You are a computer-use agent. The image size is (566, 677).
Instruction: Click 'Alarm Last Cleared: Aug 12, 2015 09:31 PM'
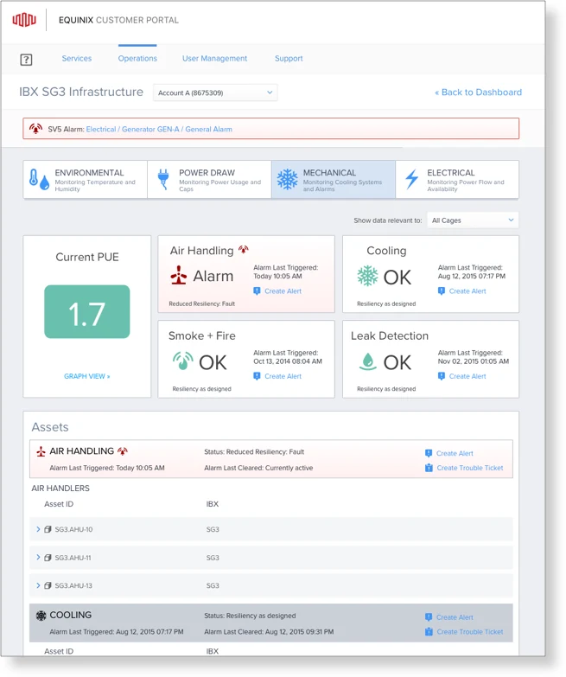[x=269, y=632]
